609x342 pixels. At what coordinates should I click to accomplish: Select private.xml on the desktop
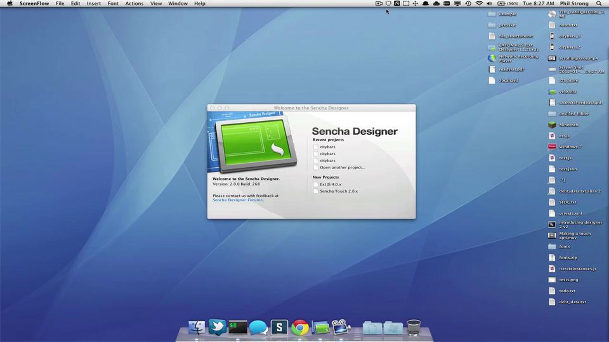point(552,213)
